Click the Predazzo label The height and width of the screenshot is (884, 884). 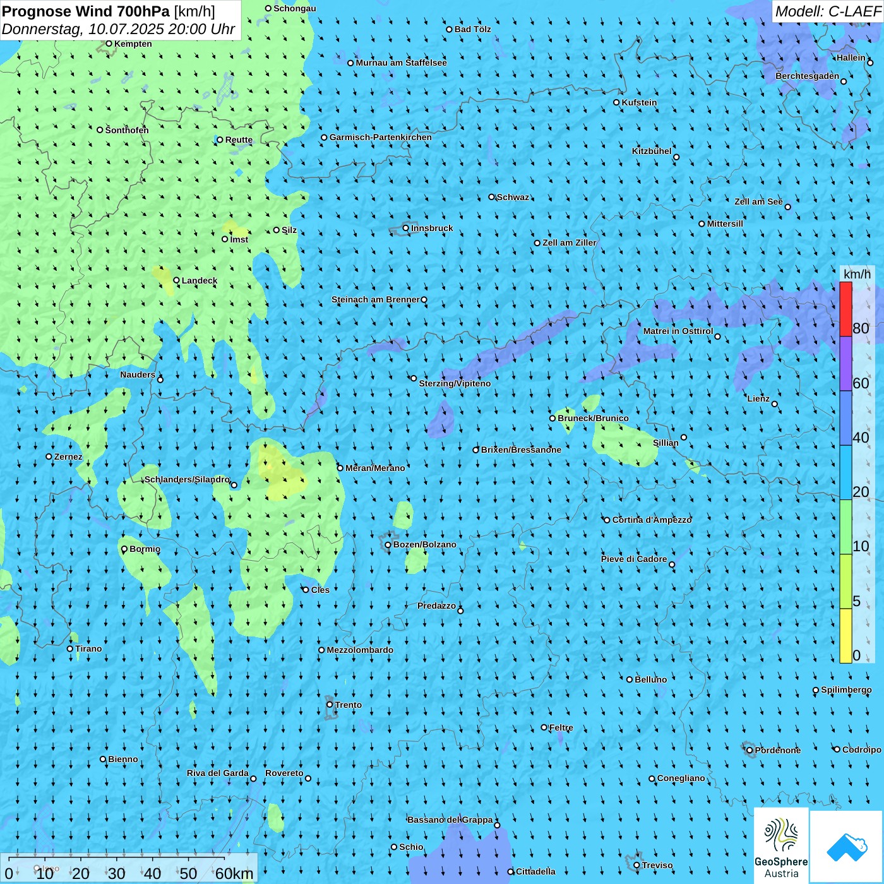[436, 606]
